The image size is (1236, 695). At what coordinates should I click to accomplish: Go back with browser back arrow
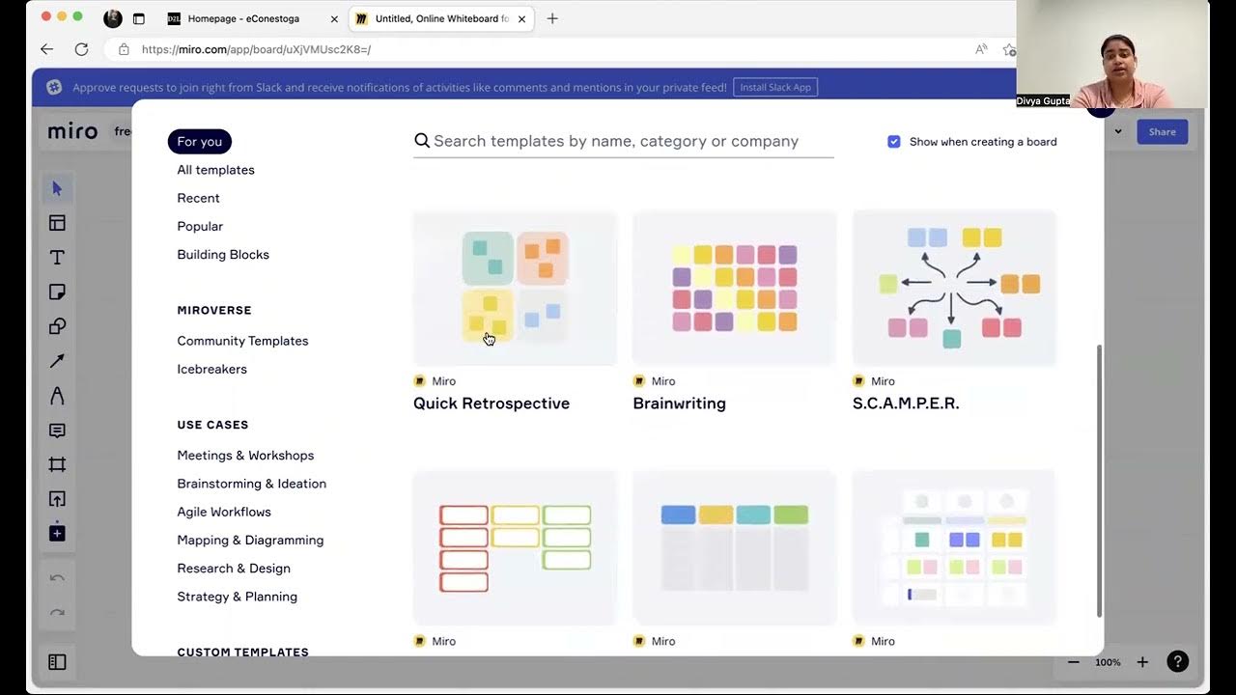pyautogui.click(x=46, y=49)
